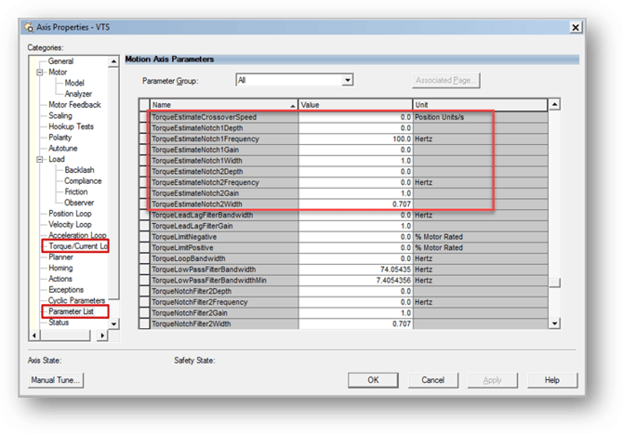Click TorqueLeadLagFilterBandwidth parameter name
623x434 pixels.
(202, 215)
